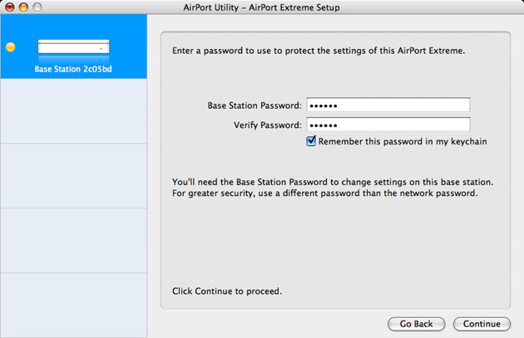Click the 'Enter a password' instruction text
Image resolution: width=524 pixels, height=338 pixels.
pyautogui.click(x=319, y=51)
